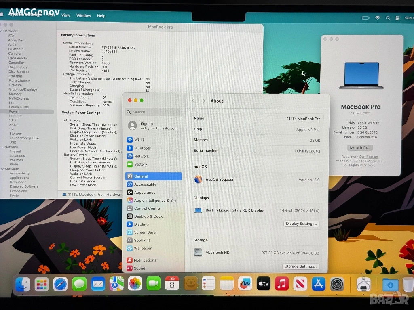Open the Photos app in the Dock
414x310 pixels.
coord(135,284)
